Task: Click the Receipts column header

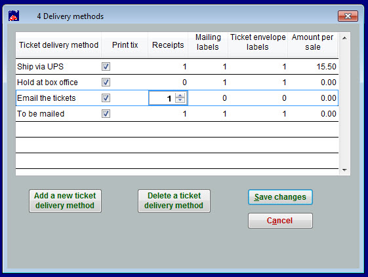Action: (168, 45)
